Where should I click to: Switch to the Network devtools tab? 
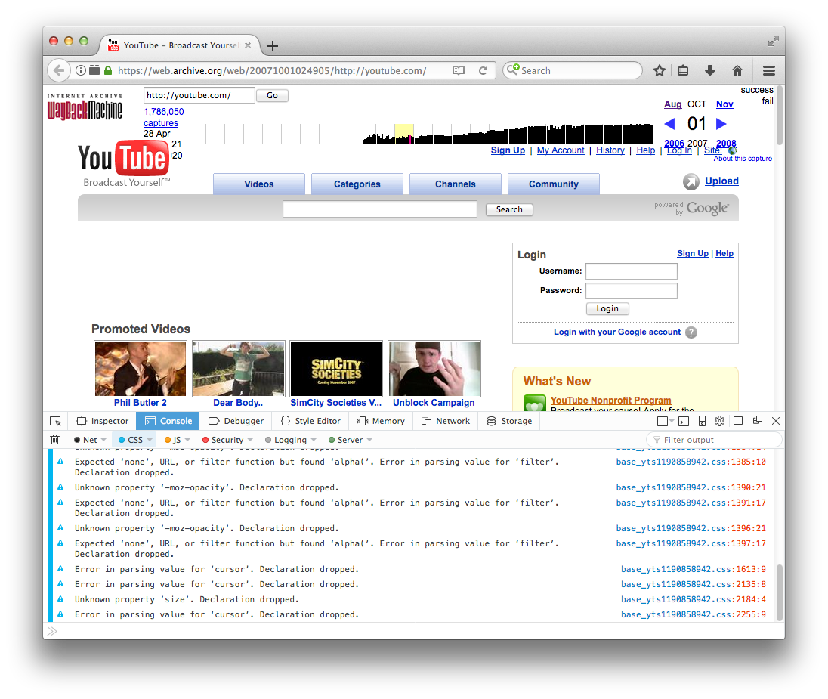[445, 421]
